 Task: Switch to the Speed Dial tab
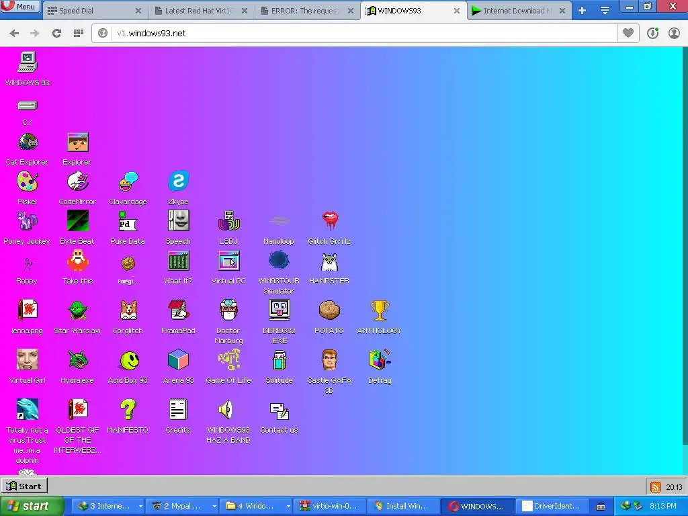(x=94, y=11)
